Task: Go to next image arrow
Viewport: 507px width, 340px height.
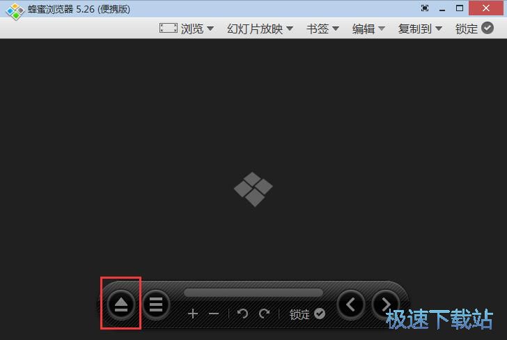Action: (x=386, y=304)
